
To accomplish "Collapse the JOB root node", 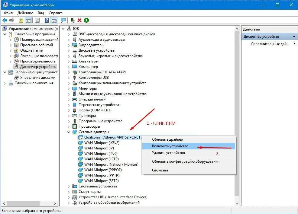I will click(x=63, y=29).
